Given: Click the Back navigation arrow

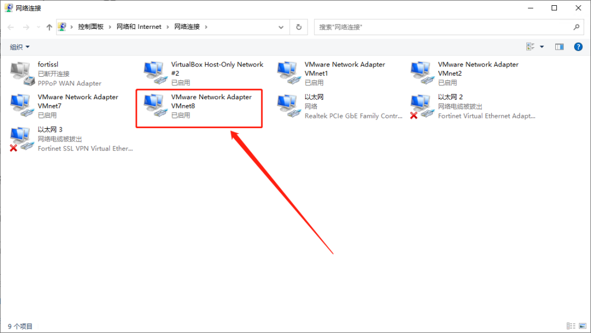Looking at the screenshot, I should point(11,27).
